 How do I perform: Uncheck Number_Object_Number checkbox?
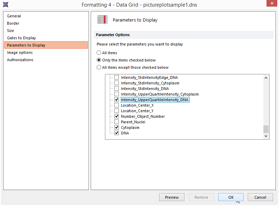tap(117, 116)
